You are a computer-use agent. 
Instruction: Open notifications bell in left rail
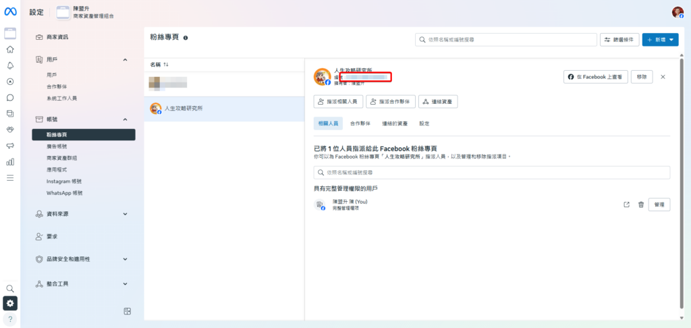(10, 65)
